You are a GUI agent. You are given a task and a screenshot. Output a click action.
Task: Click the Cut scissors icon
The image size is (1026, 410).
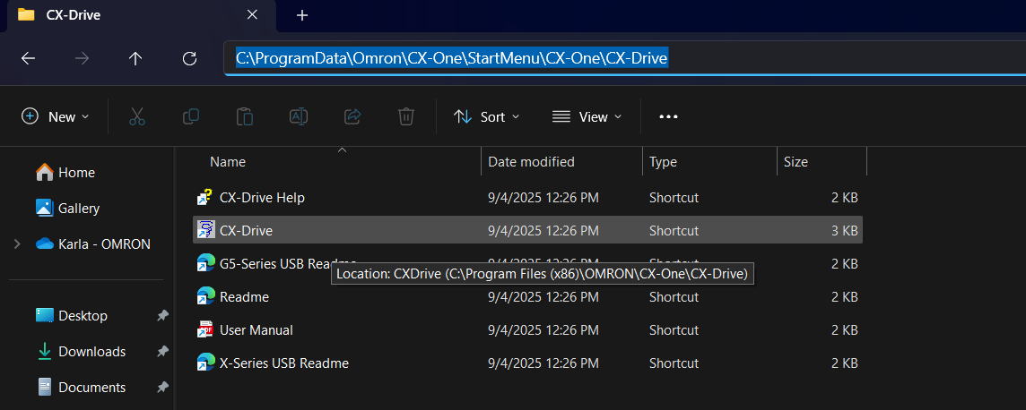136,117
